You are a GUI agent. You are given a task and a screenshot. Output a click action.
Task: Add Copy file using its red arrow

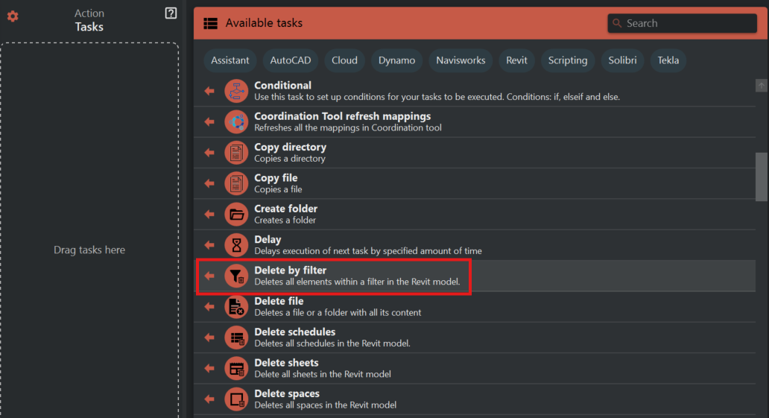pyautogui.click(x=209, y=183)
